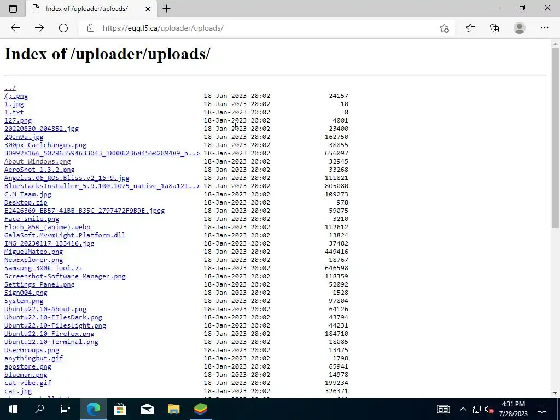Open GalaSoft.MvvmLight.Platform.dll link
The height and width of the screenshot is (420, 560).
pyautogui.click(x=65, y=235)
